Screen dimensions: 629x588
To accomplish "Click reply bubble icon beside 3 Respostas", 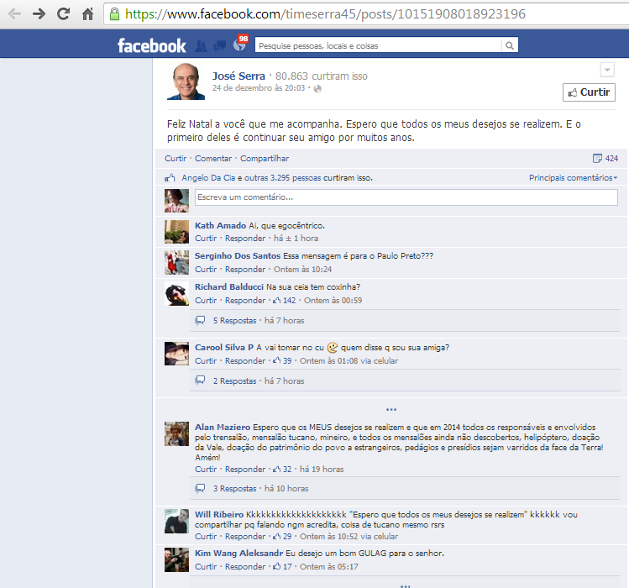I will (x=200, y=489).
